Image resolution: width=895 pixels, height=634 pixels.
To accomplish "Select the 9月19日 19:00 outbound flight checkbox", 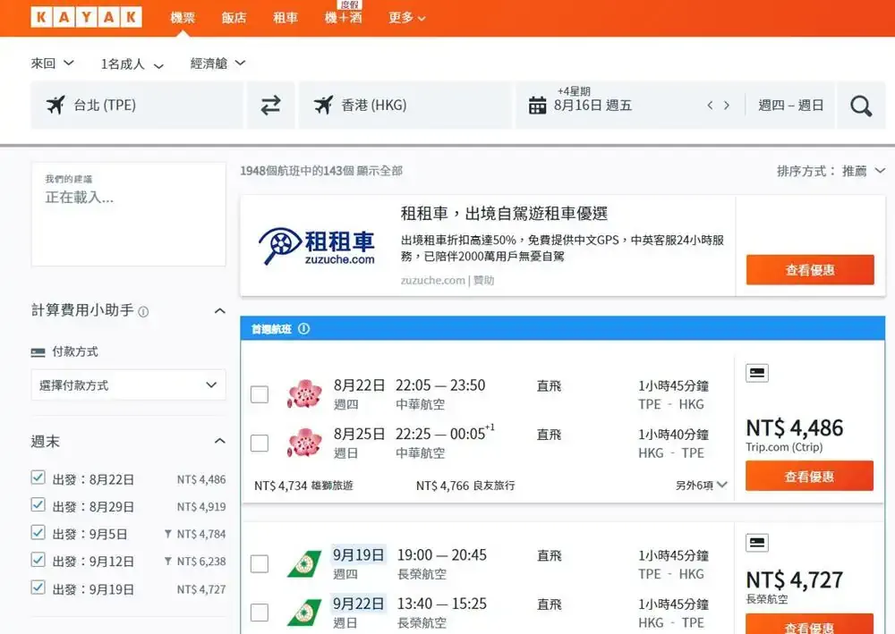I will pos(260,563).
